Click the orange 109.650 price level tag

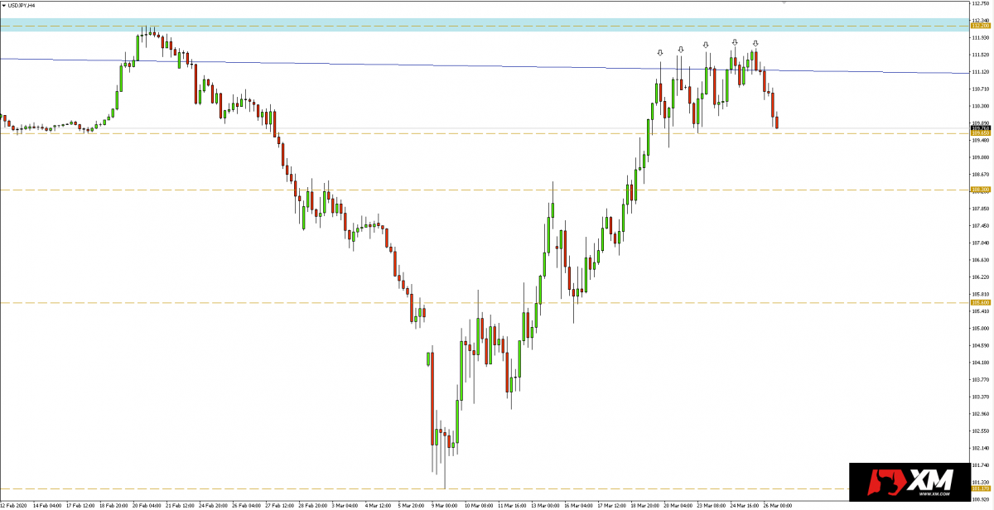click(x=981, y=133)
